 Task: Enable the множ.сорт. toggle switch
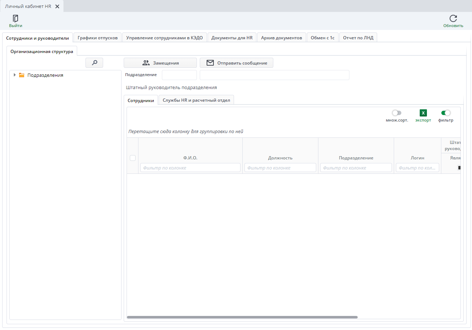pyautogui.click(x=397, y=113)
